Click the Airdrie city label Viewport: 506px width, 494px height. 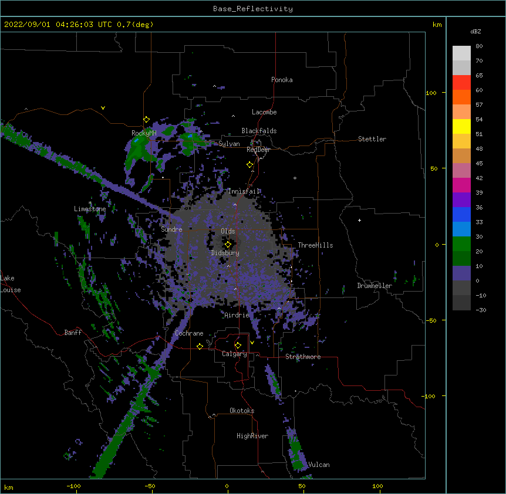pyautogui.click(x=237, y=315)
